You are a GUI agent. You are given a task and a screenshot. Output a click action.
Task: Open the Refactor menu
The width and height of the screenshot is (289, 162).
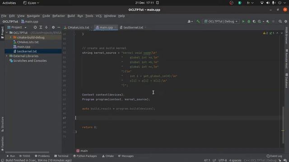pyautogui.click(x=59, y=16)
